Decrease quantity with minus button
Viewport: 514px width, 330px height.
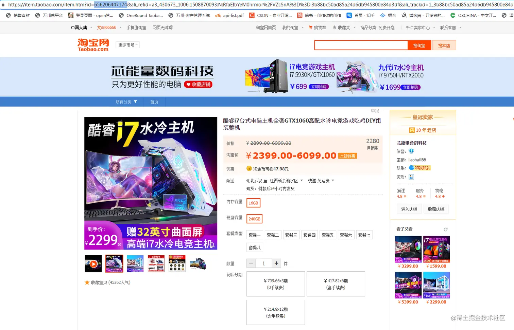[x=251, y=263]
